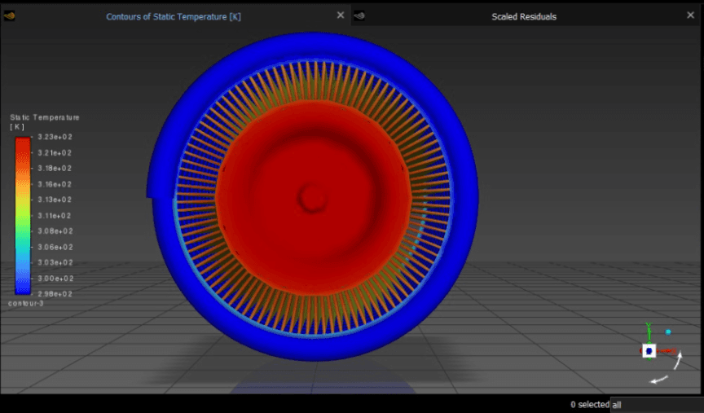The height and width of the screenshot is (413, 704).
Task: Click the 3.18e+02 legend value
Action: tap(55, 169)
